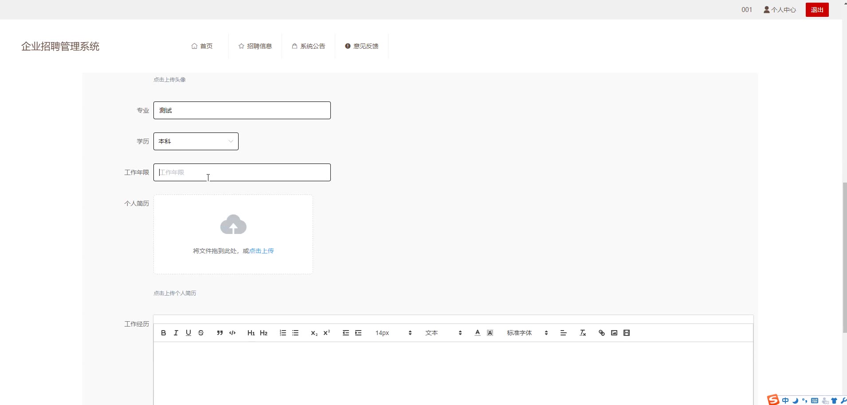Click the page vertical scrollbar thumb
The height and width of the screenshot is (405, 847).
(x=844, y=257)
